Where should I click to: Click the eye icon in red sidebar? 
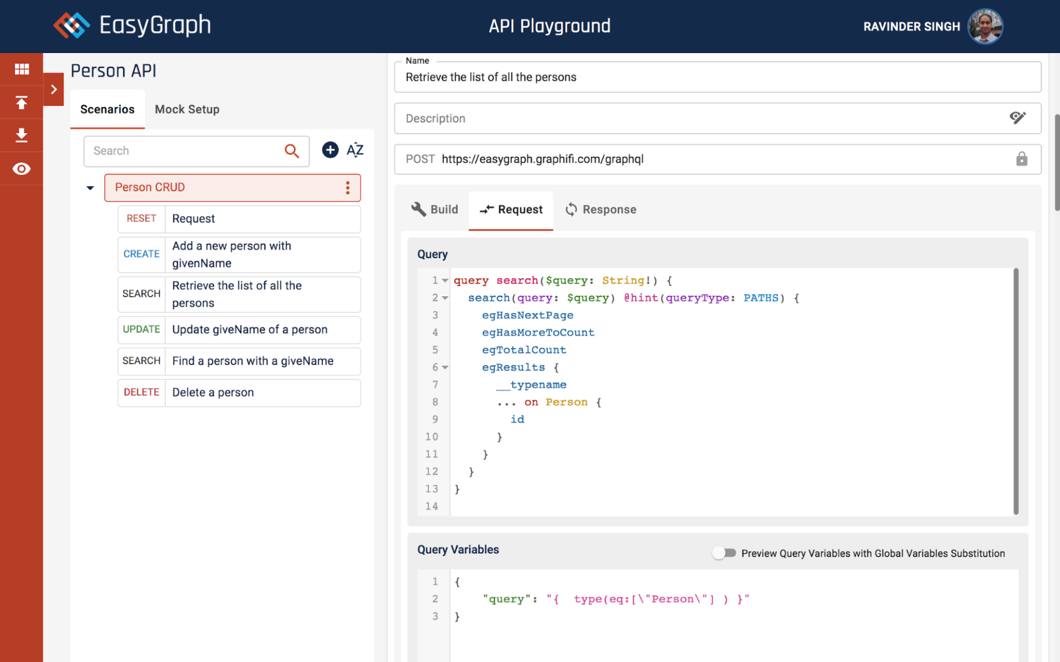pos(22,169)
